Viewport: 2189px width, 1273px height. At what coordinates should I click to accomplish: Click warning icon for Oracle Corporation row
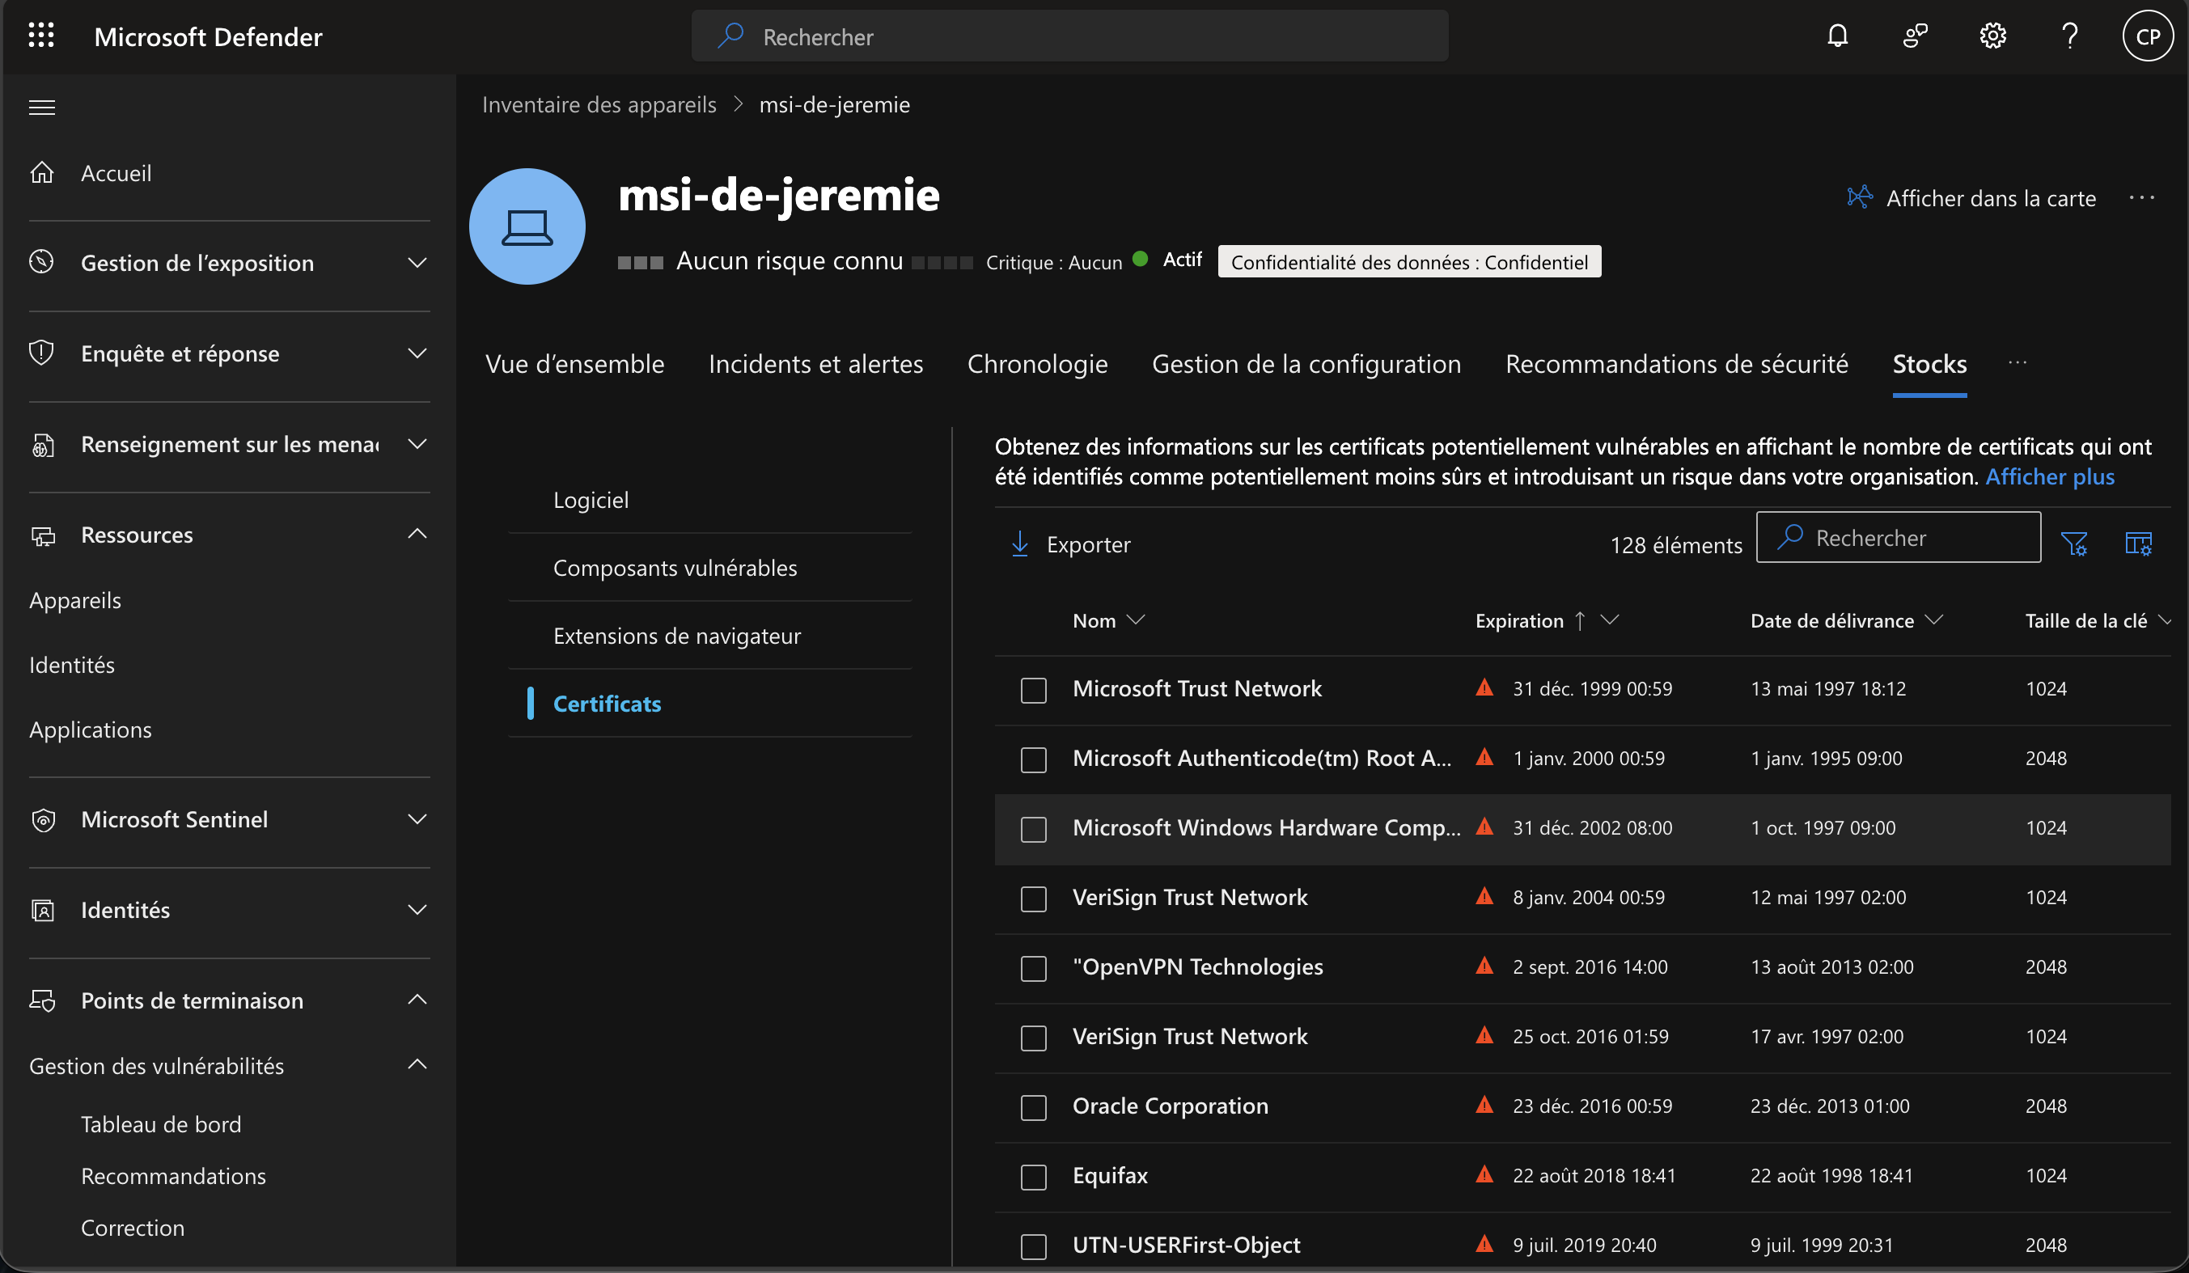click(1484, 1105)
